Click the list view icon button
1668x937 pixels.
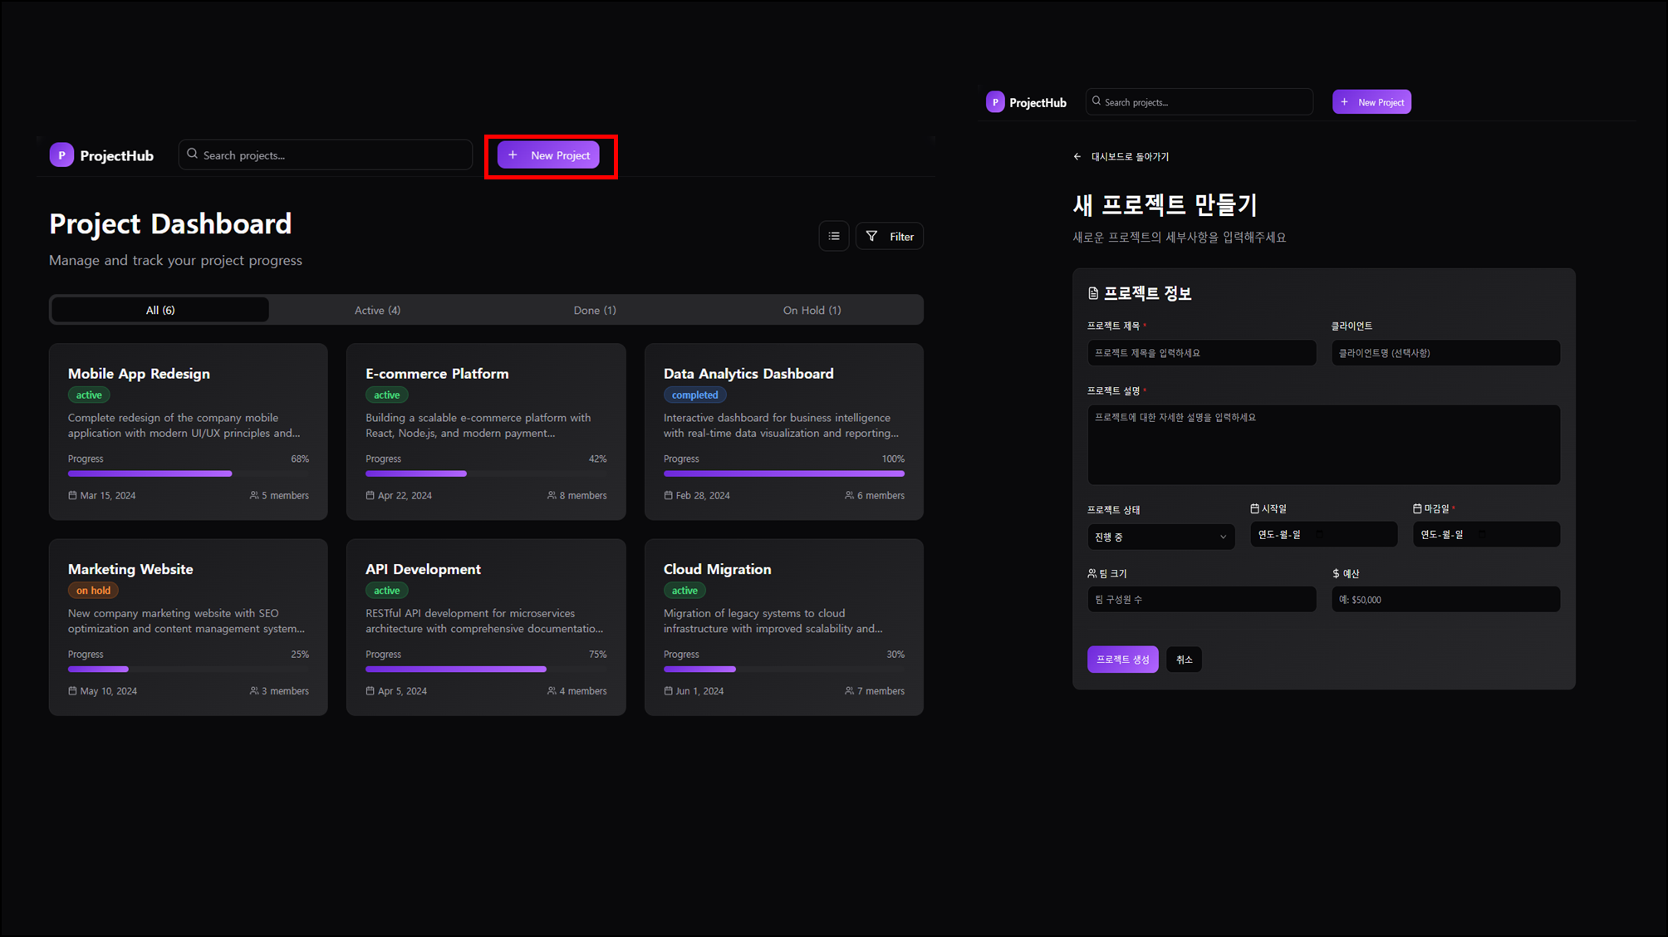point(833,237)
